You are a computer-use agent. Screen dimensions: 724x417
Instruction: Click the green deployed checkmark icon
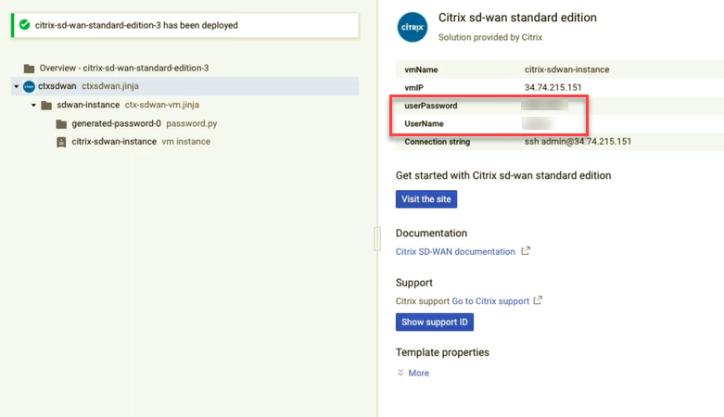coord(24,25)
